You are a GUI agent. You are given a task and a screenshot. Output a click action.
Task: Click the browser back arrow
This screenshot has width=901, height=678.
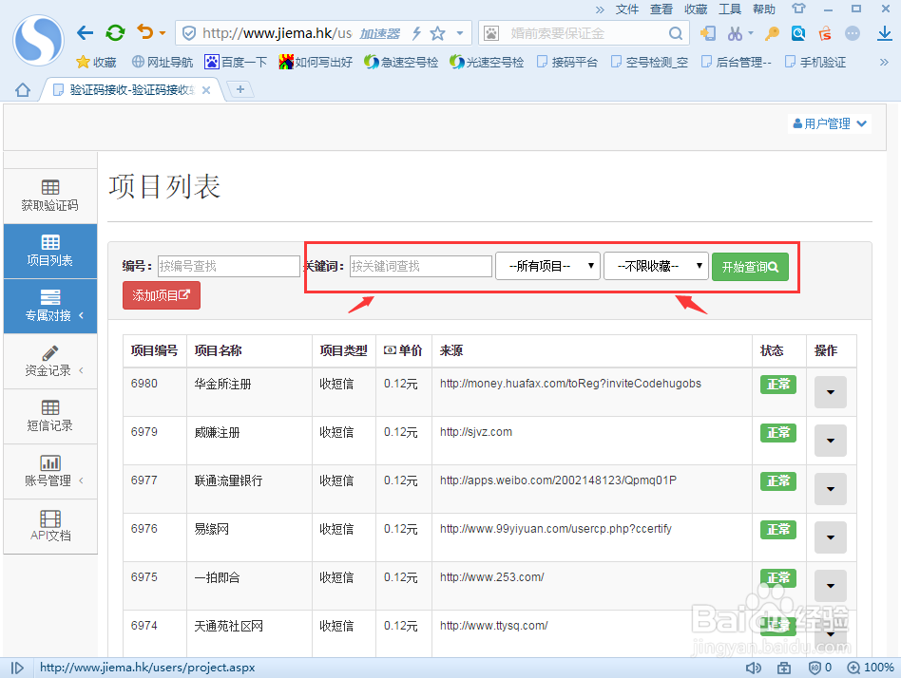point(85,33)
